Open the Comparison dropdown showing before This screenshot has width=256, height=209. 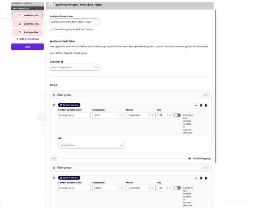tap(108, 188)
